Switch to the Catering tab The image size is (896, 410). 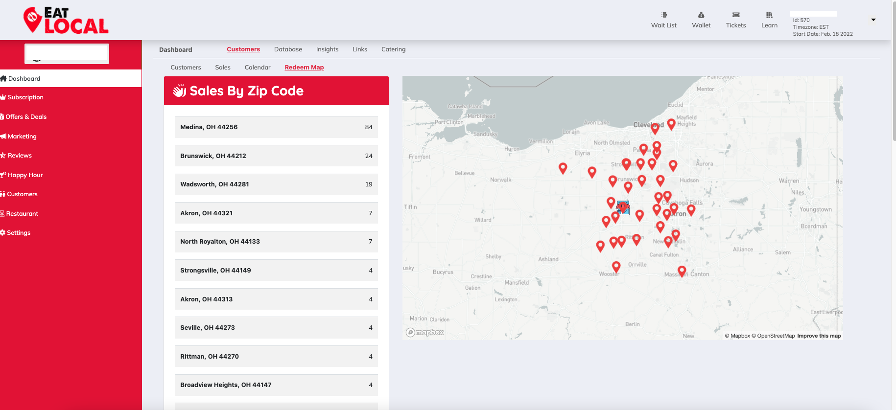[x=394, y=49]
